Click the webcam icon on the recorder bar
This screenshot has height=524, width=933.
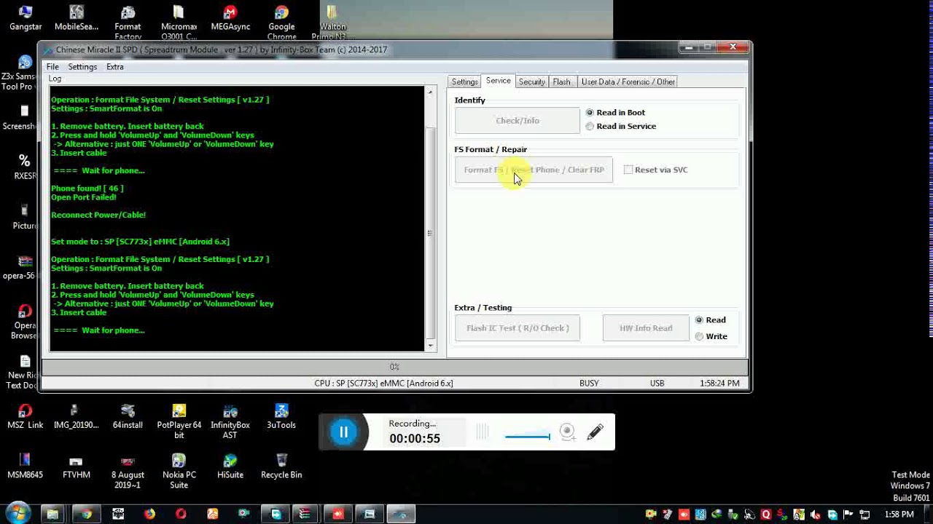[567, 432]
